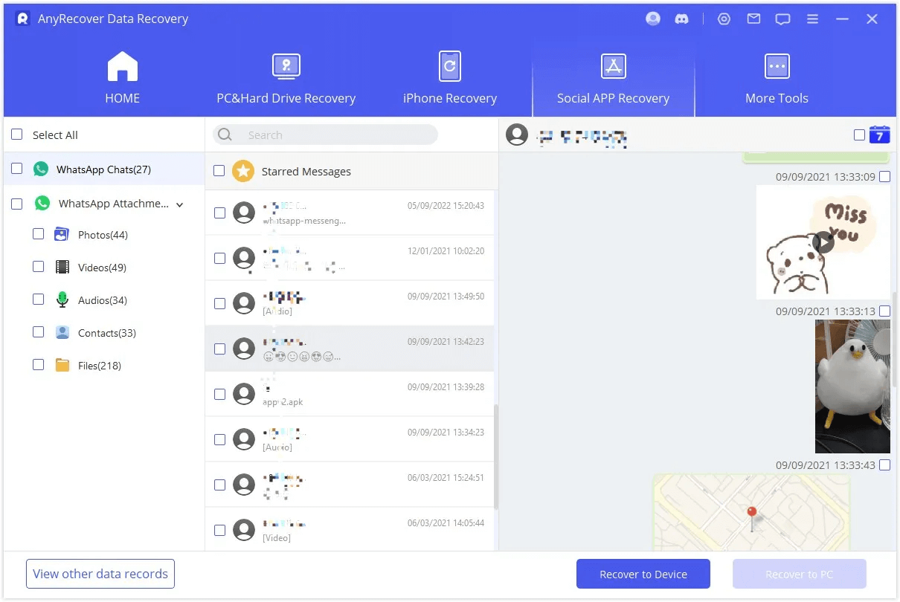Click View other data records button
This screenshot has width=900, height=602.
[x=100, y=574]
